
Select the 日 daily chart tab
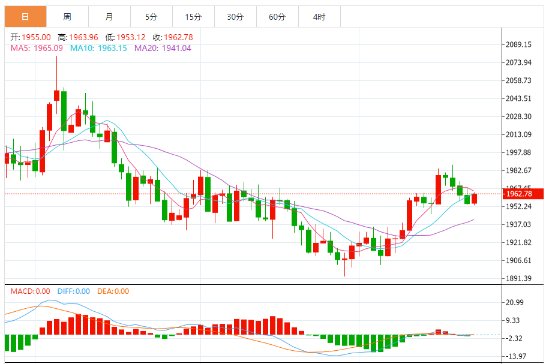[25, 16]
